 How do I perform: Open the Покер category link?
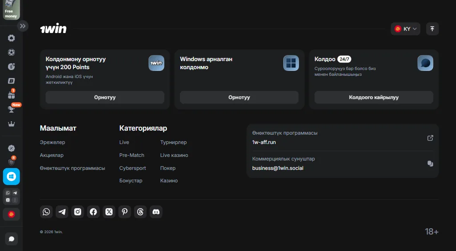pyautogui.click(x=168, y=168)
